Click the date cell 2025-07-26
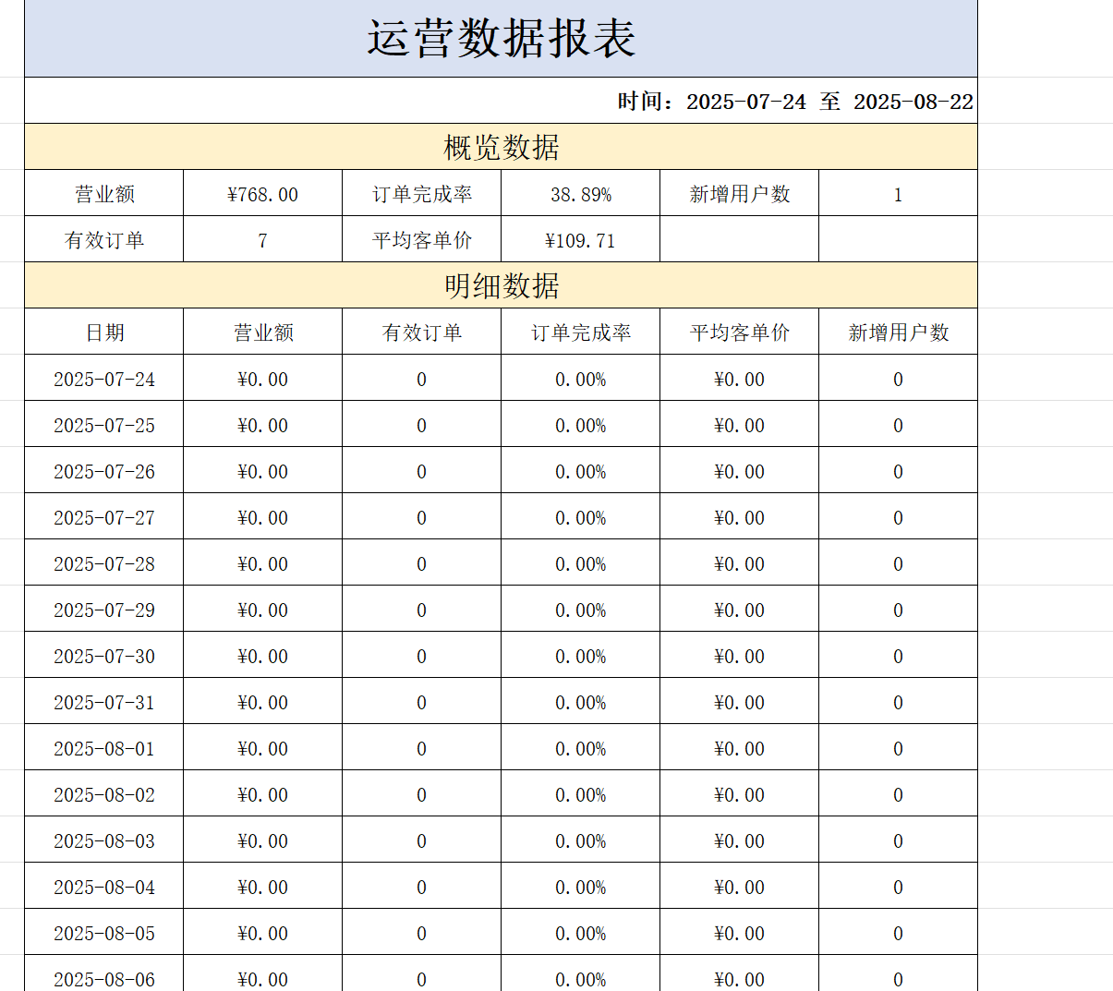The width and height of the screenshot is (1113, 991). click(104, 470)
